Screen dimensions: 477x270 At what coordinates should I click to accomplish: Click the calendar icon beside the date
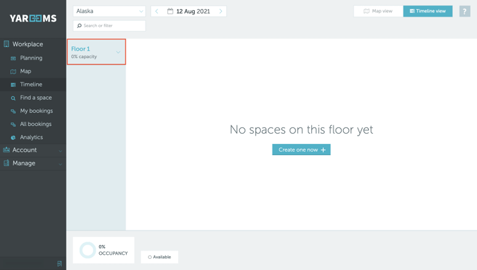171,11
